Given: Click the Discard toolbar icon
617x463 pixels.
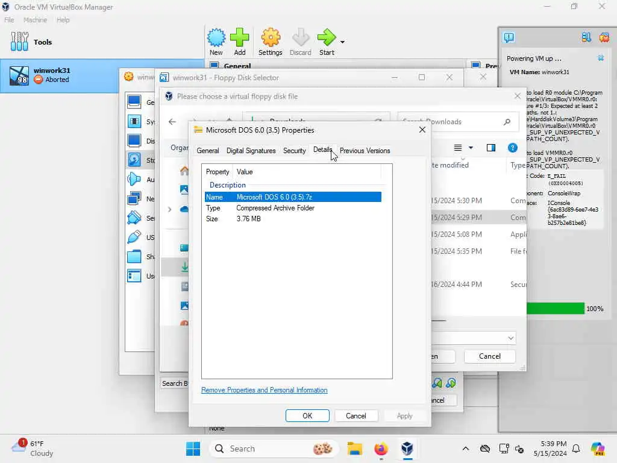Looking at the screenshot, I should click(x=300, y=42).
